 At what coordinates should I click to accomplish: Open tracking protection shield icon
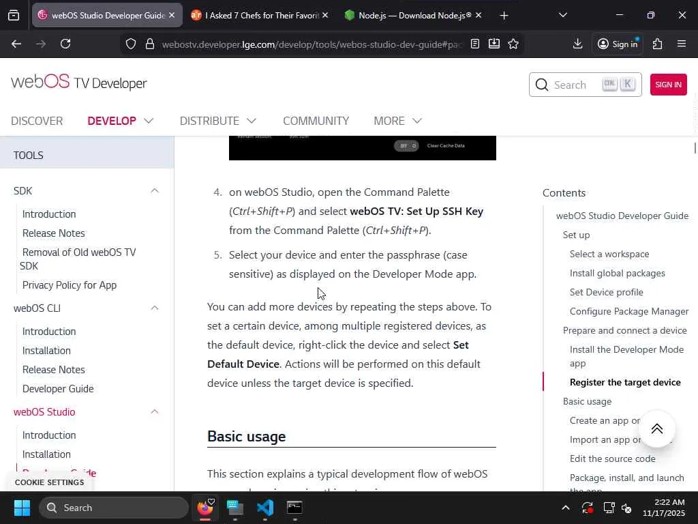(x=130, y=44)
